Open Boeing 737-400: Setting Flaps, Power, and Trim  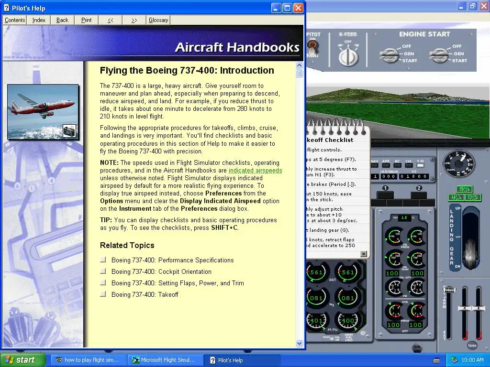(178, 283)
